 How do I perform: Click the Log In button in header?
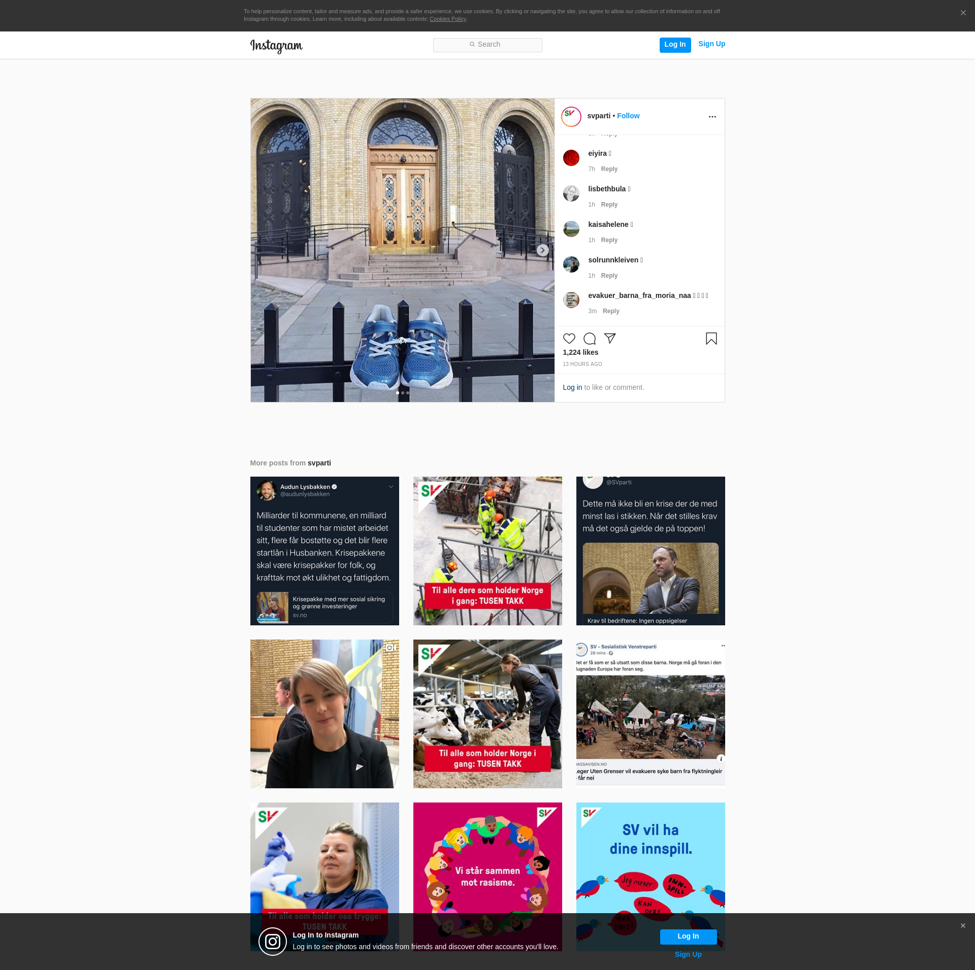tap(675, 45)
